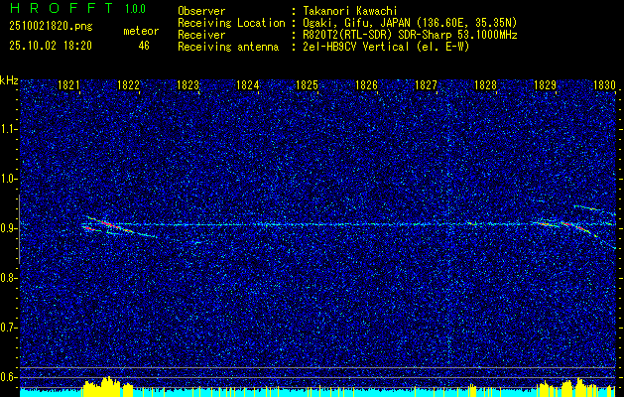Click the 1825 time marker
This screenshot has height=397, width=624.
[x=307, y=85]
